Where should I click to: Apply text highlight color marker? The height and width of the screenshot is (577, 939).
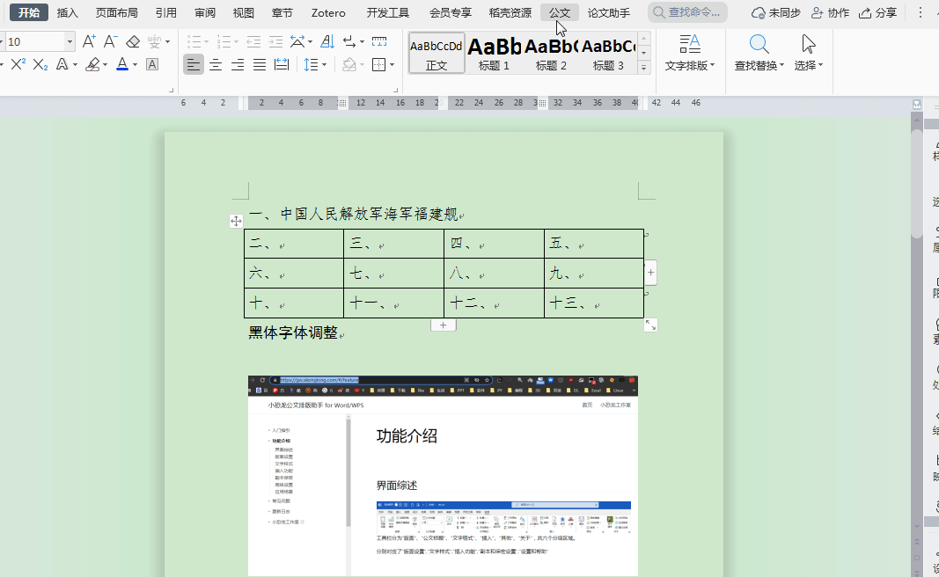[x=92, y=64]
